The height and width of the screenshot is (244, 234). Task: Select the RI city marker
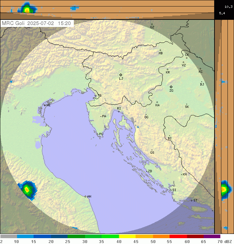point(119,111)
